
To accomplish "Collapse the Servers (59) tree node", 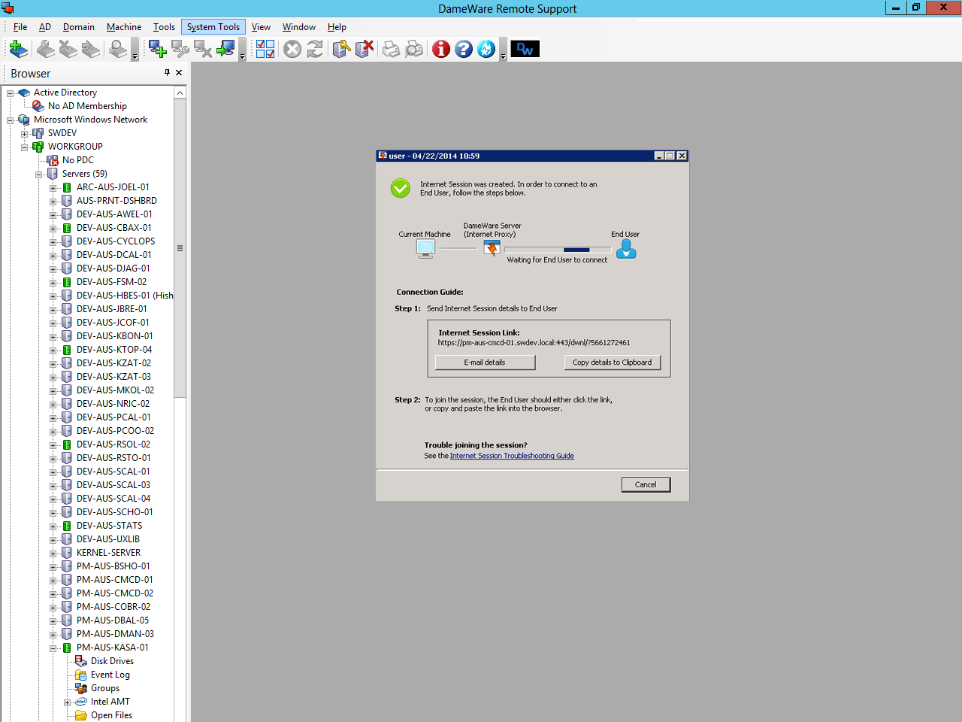I will click(x=39, y=174).
